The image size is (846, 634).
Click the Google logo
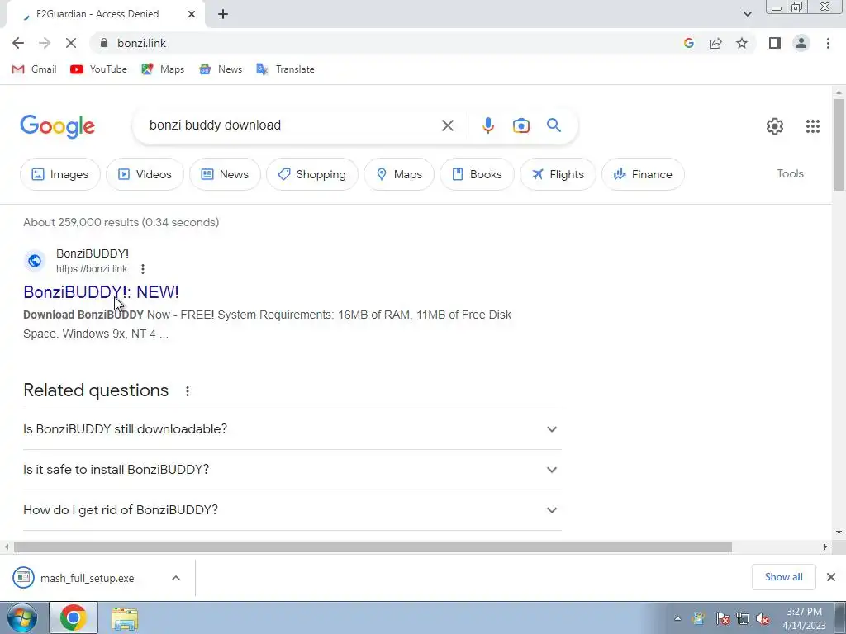pyautogui.click(x=57, y=126)
